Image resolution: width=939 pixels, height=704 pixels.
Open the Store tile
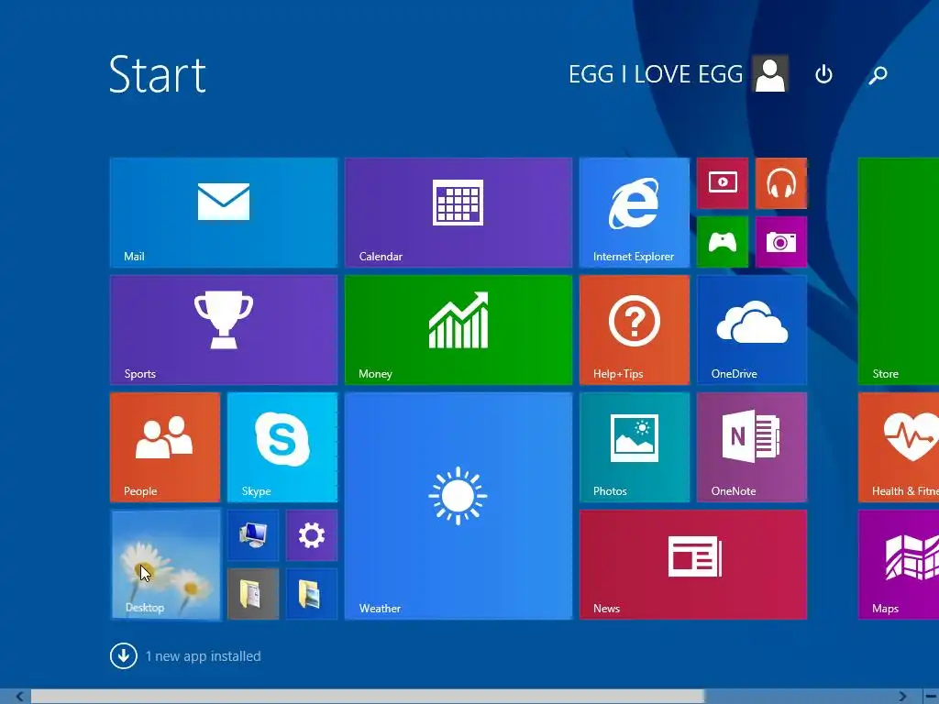(899, 271)
